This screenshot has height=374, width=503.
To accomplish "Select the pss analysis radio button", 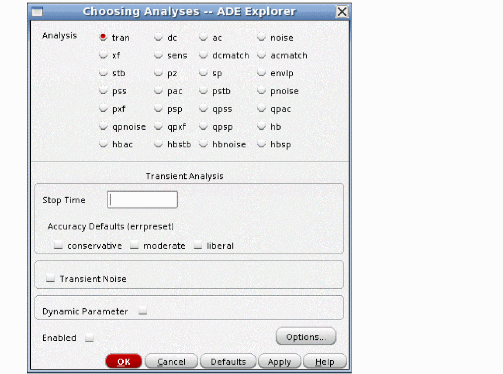I will 103,91.
